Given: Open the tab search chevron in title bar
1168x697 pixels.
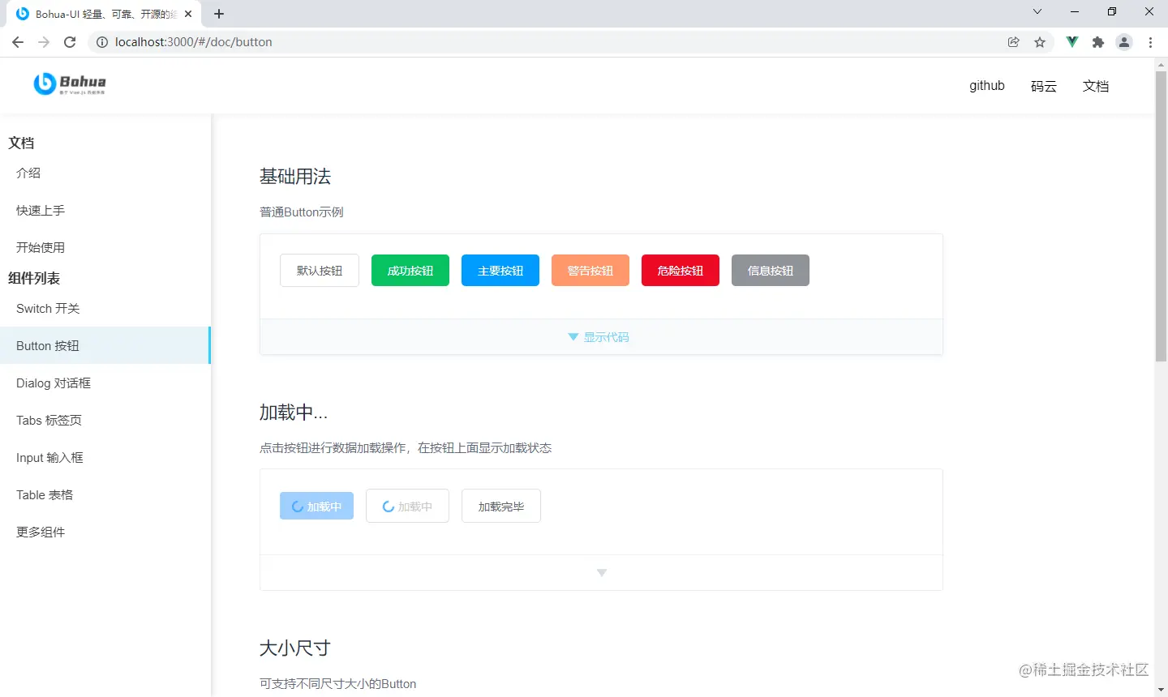Looking at the screenshot, I should pyautogui.click(x=1037, y=12).
